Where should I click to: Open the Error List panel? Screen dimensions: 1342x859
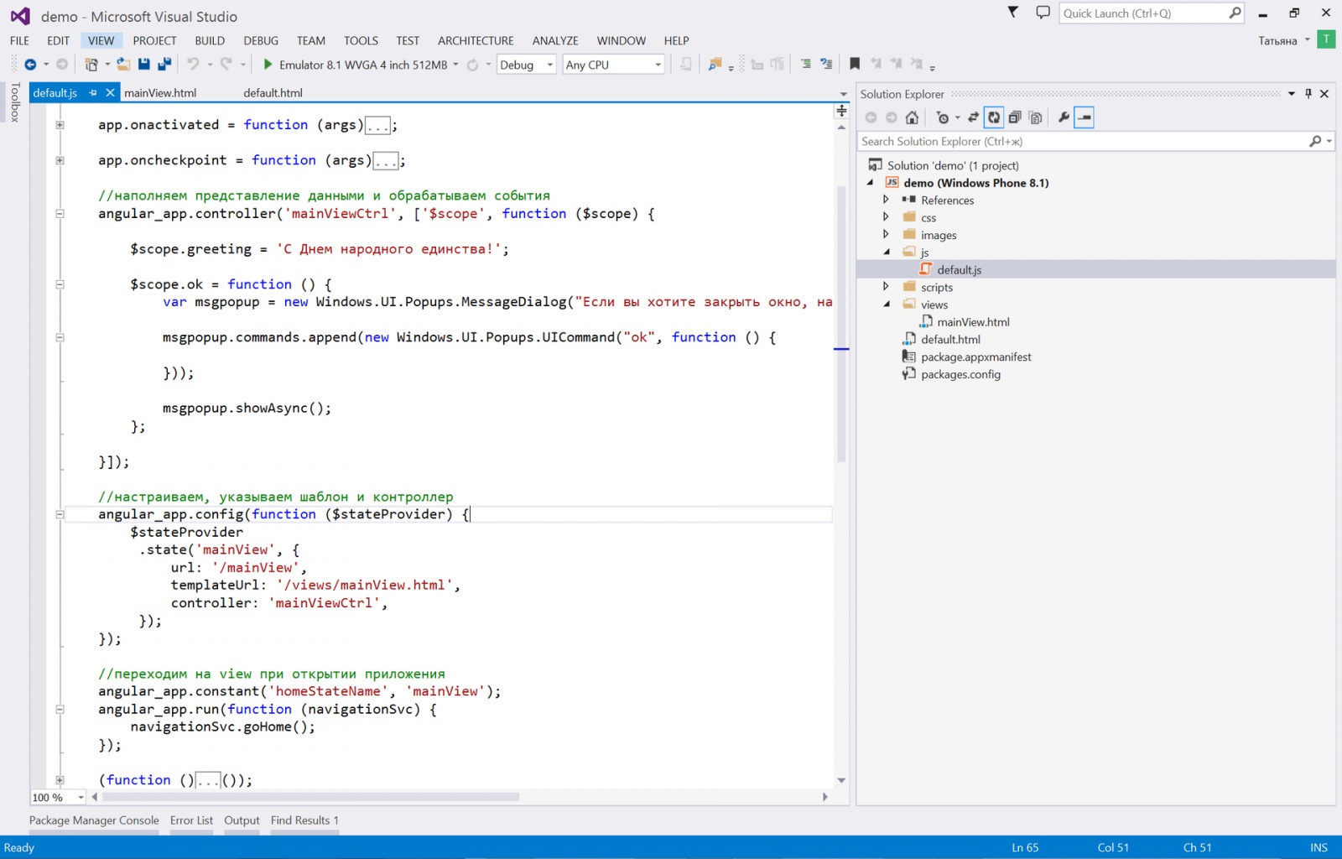pyautogui.click(x=191, y=820)
